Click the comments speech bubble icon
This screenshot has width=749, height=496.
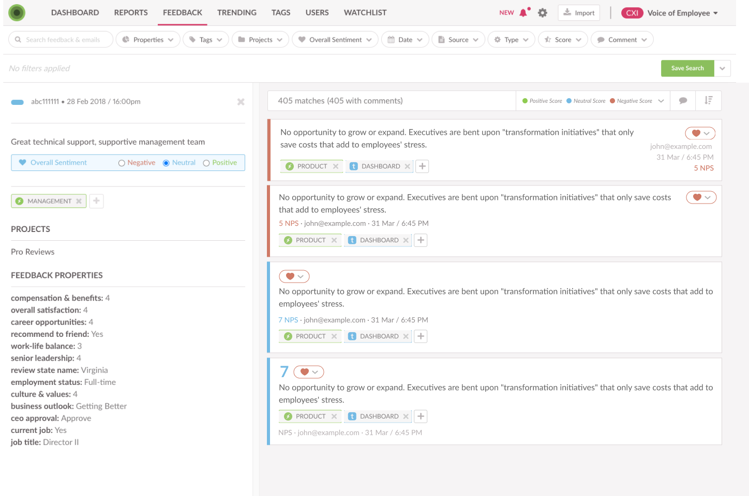pyautogui.click(x=683, y=101)
